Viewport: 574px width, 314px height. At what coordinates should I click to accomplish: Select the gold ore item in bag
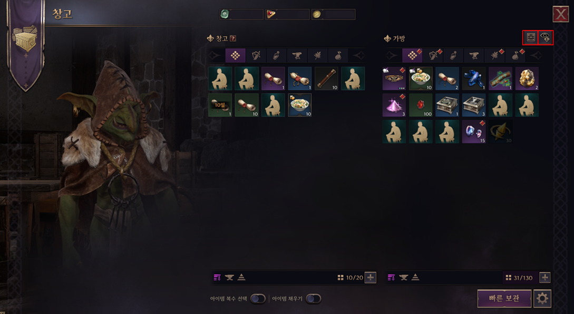(x=527, y=78)
